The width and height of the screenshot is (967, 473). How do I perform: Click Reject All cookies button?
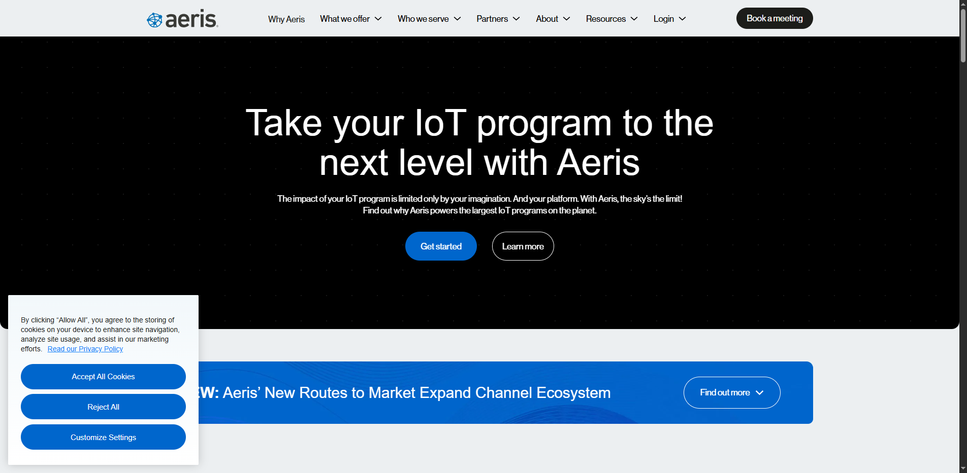[x=103, y=407]
